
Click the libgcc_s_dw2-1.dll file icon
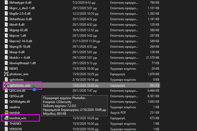(6, 8)
